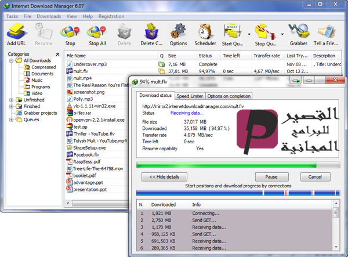348x257 pixels.
Task: Click the Hide details button
Action: tap(164, 177)
